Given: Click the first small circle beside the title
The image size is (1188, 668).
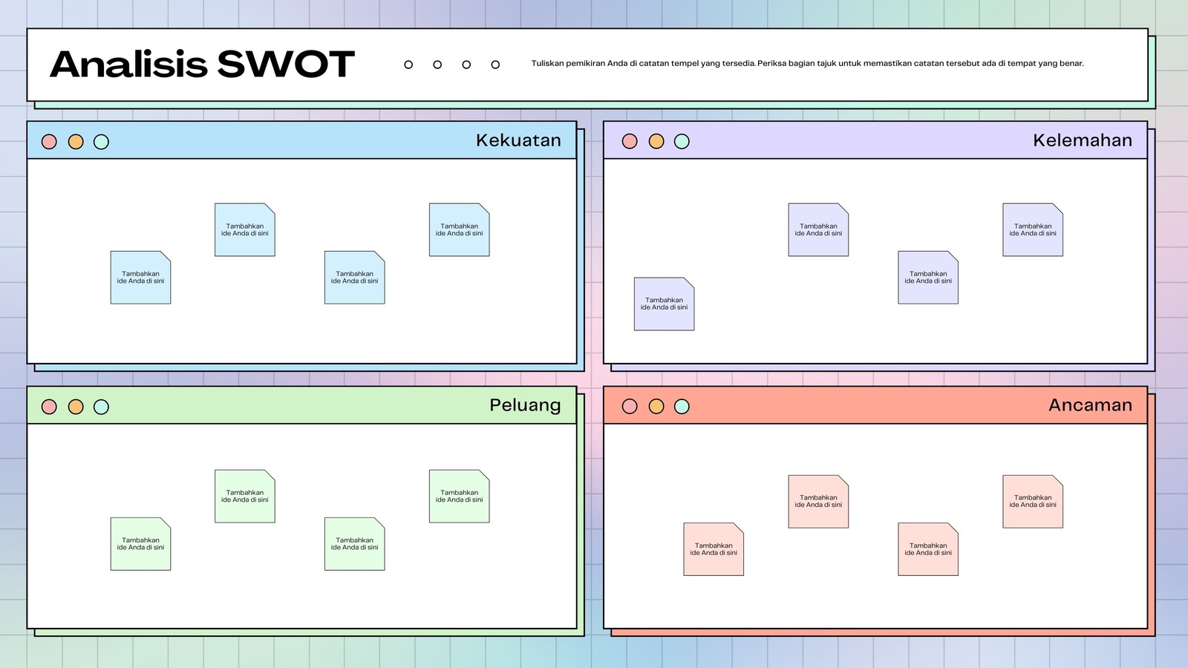Looking at the screenshot, I should click(408, 65).
